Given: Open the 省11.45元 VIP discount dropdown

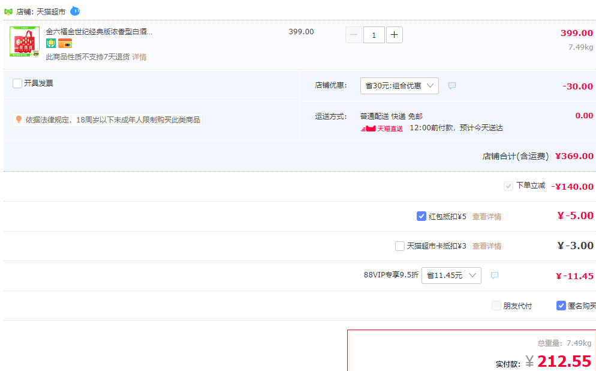Looking at the screenshot, I should pos(451,276).
